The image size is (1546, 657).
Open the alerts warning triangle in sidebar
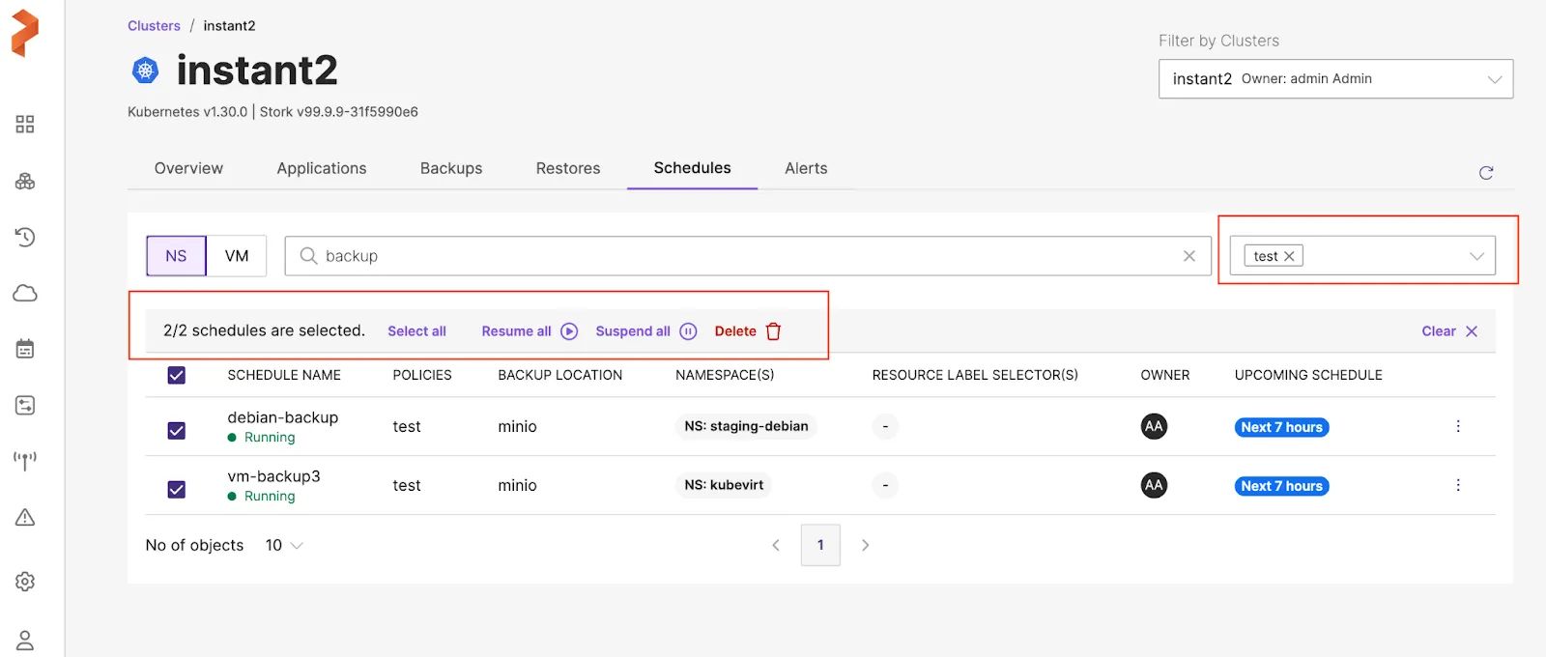(25, 518)
